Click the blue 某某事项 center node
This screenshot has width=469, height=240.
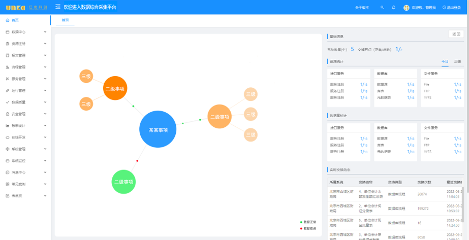click(x=158, y=129)
